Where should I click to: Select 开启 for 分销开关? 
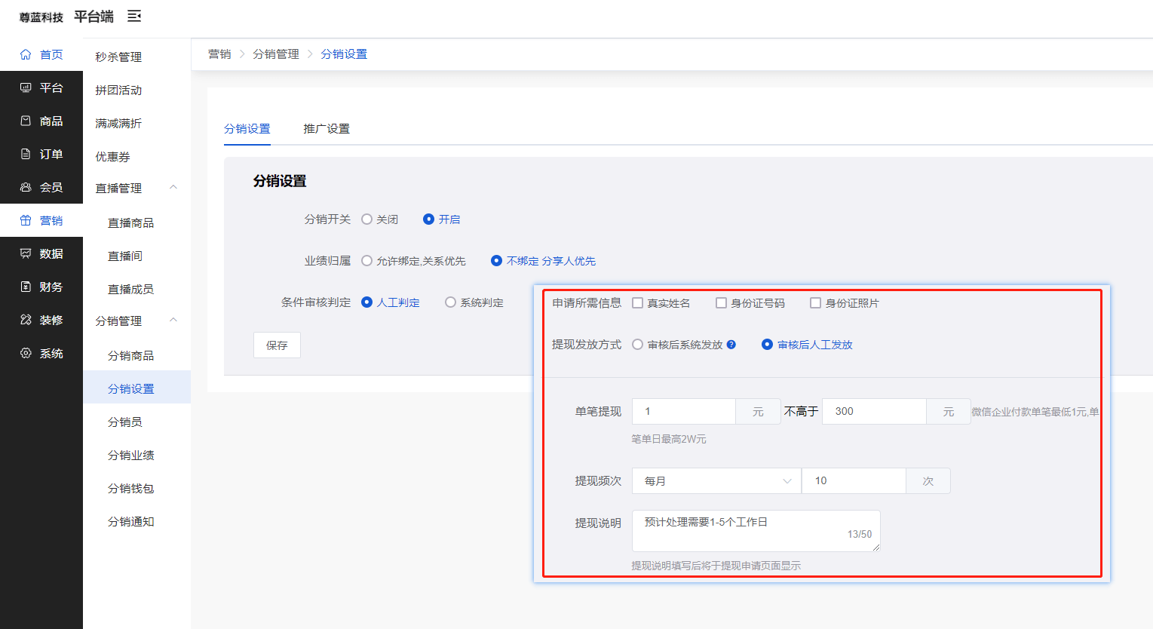428,219
